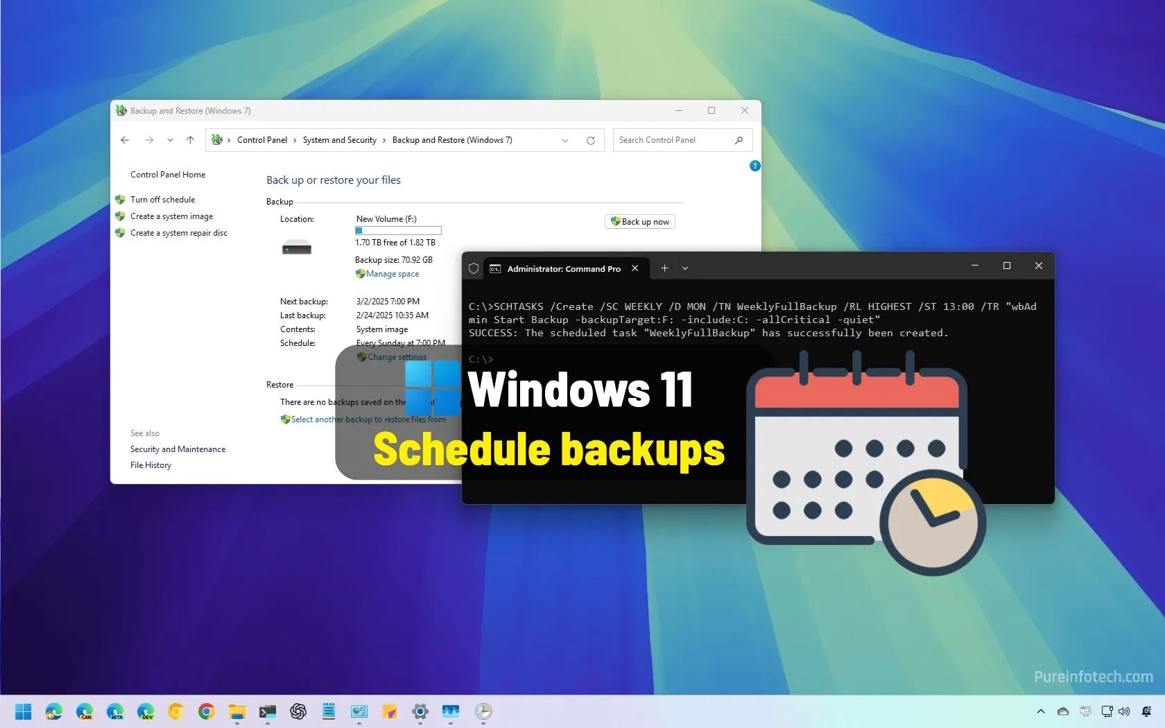Click the shield icon in Terminal title bar
Image resolution: width=1165 pixels, height=728 pixels.
tap(474, 268)
